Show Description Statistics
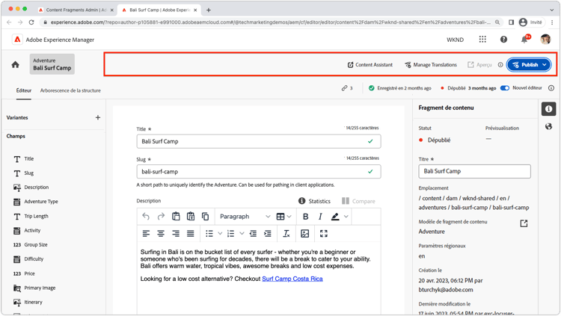 click(x=314, y=201)
